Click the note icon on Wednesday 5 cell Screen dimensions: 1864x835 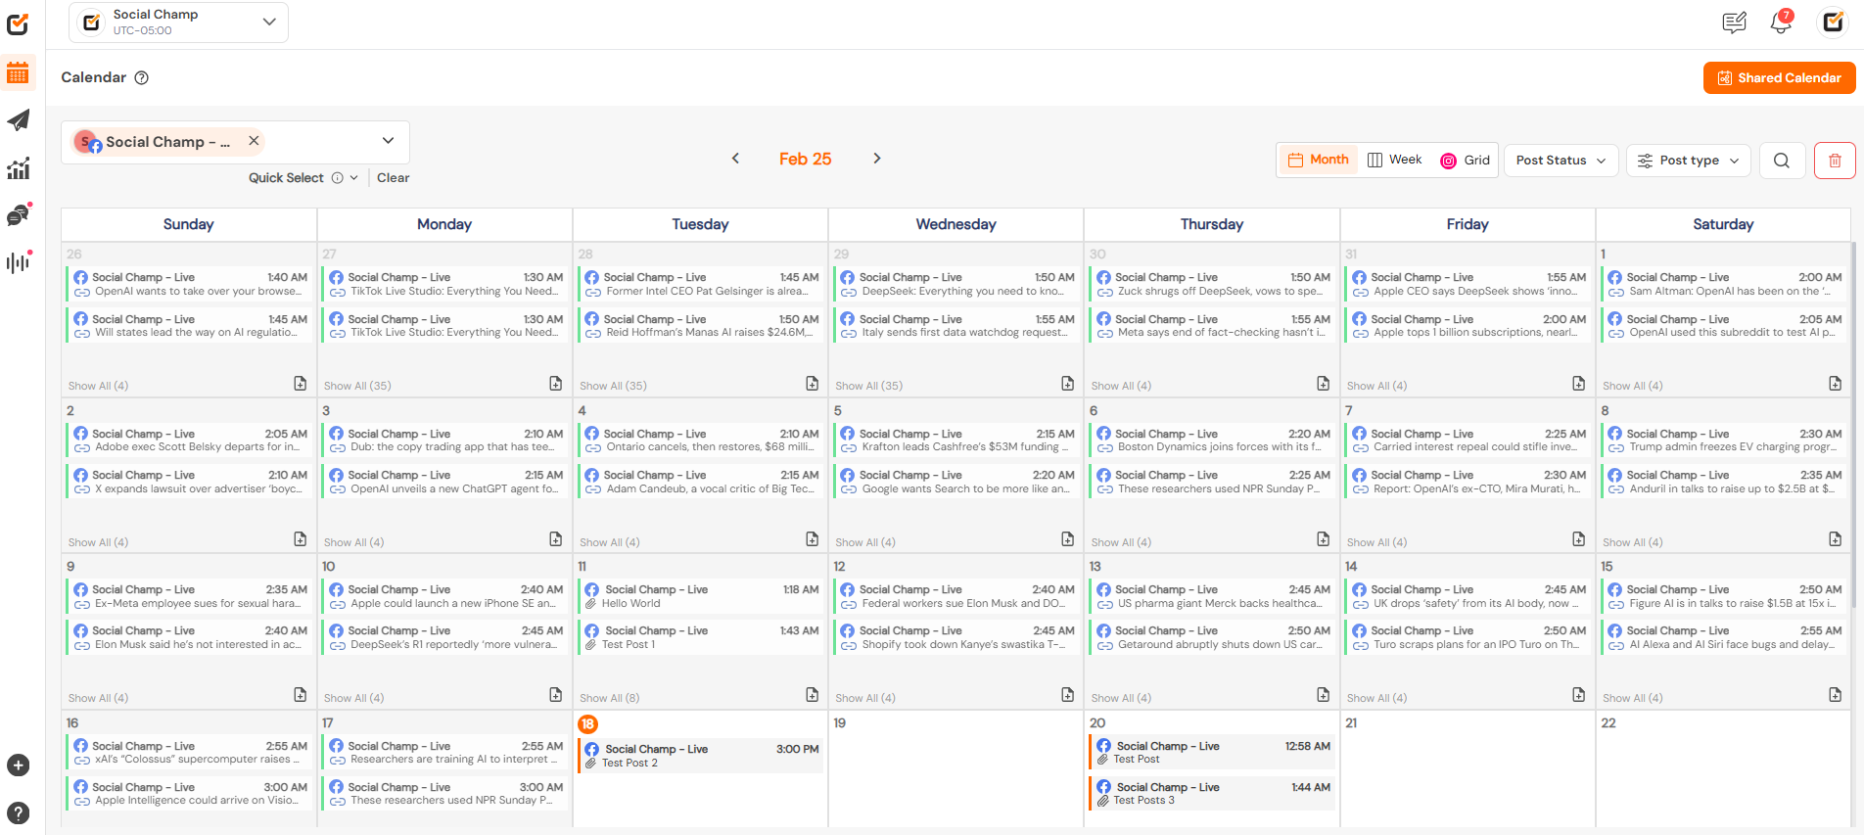tap(1068, 539)
